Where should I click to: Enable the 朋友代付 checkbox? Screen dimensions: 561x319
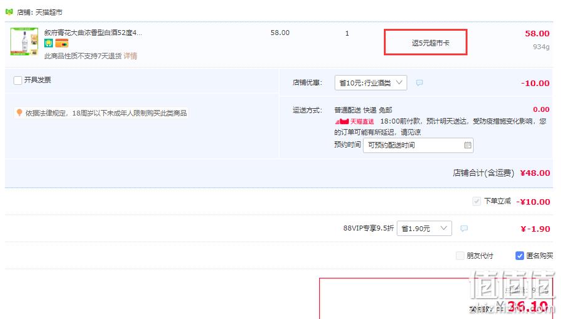point(460,256)
